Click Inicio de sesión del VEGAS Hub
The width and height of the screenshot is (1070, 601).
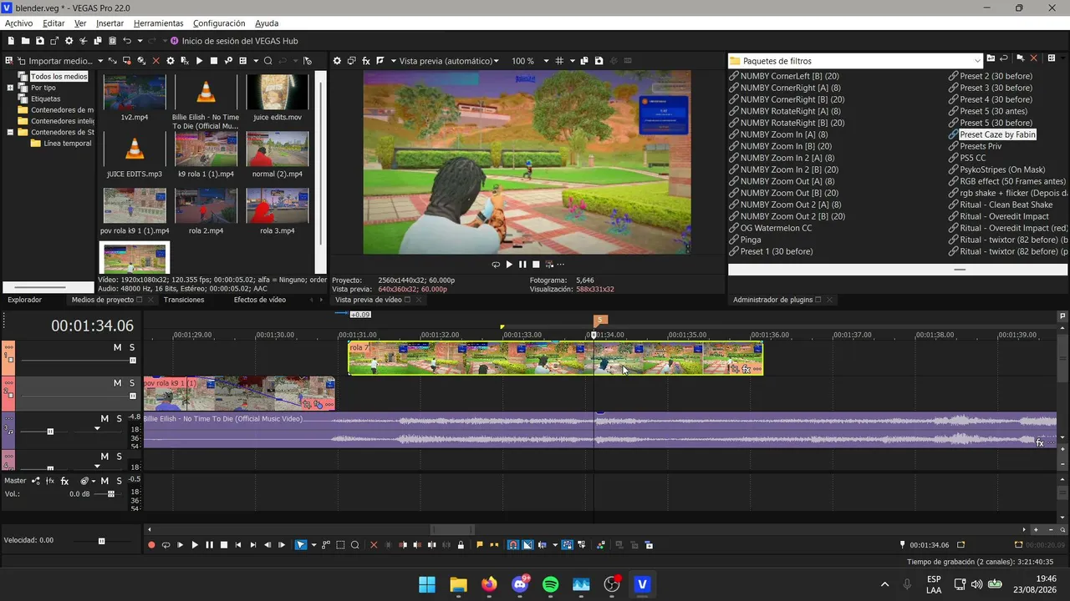tap(240, 41)
